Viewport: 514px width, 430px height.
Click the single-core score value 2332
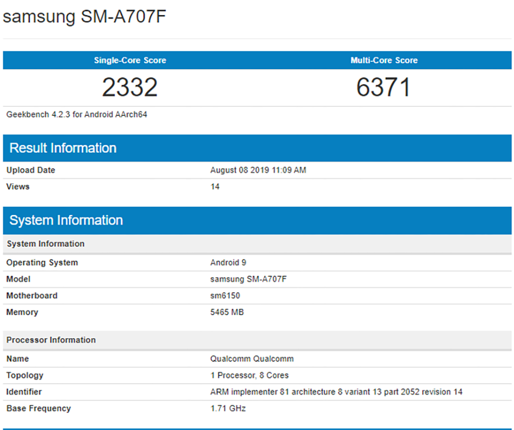tap(130, 87)
